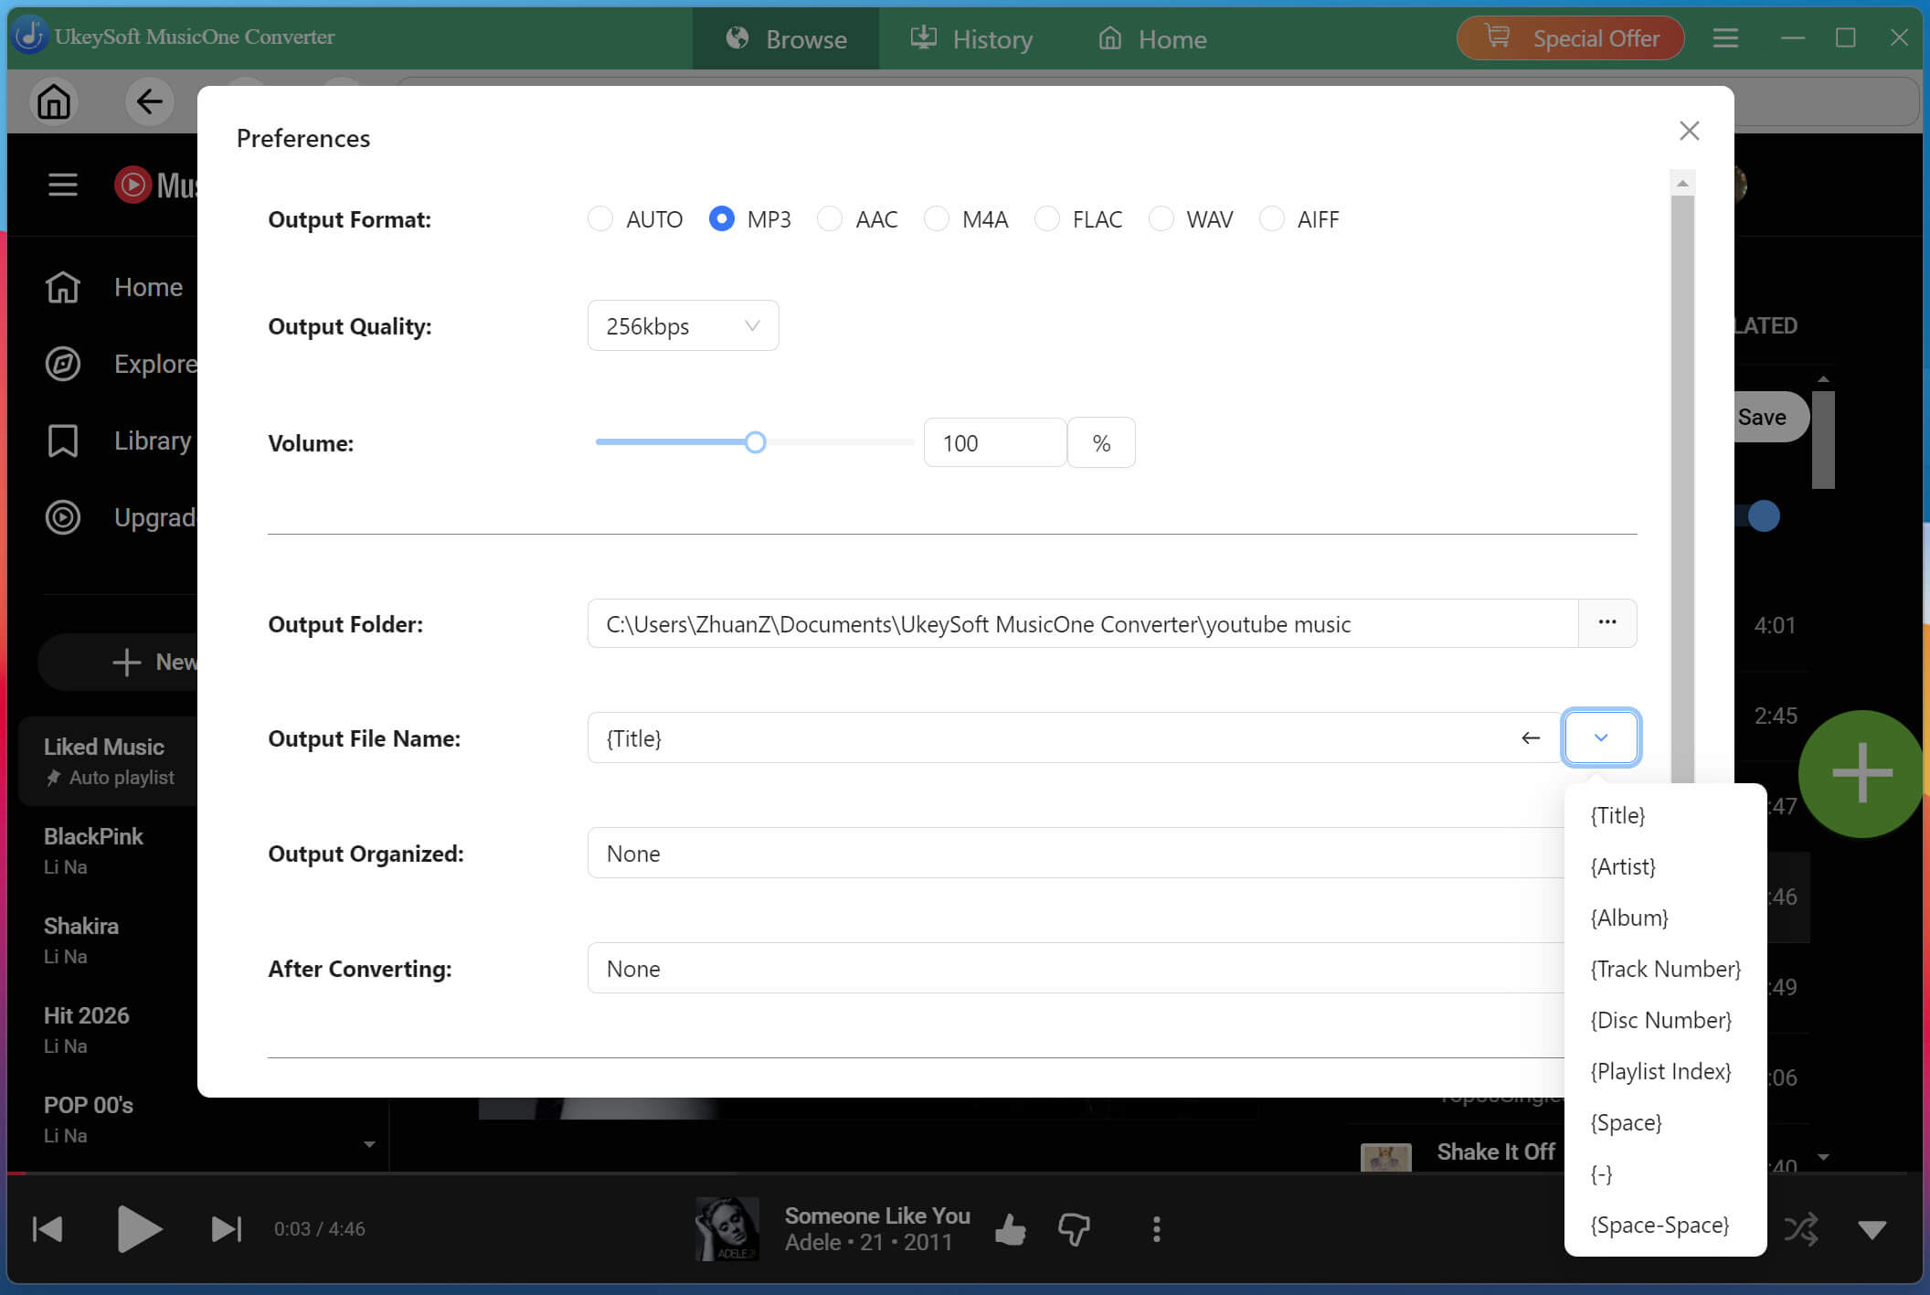Choose {Artist} from the tag list
Viewport: 1930px width, 1295px height.
1623,866
